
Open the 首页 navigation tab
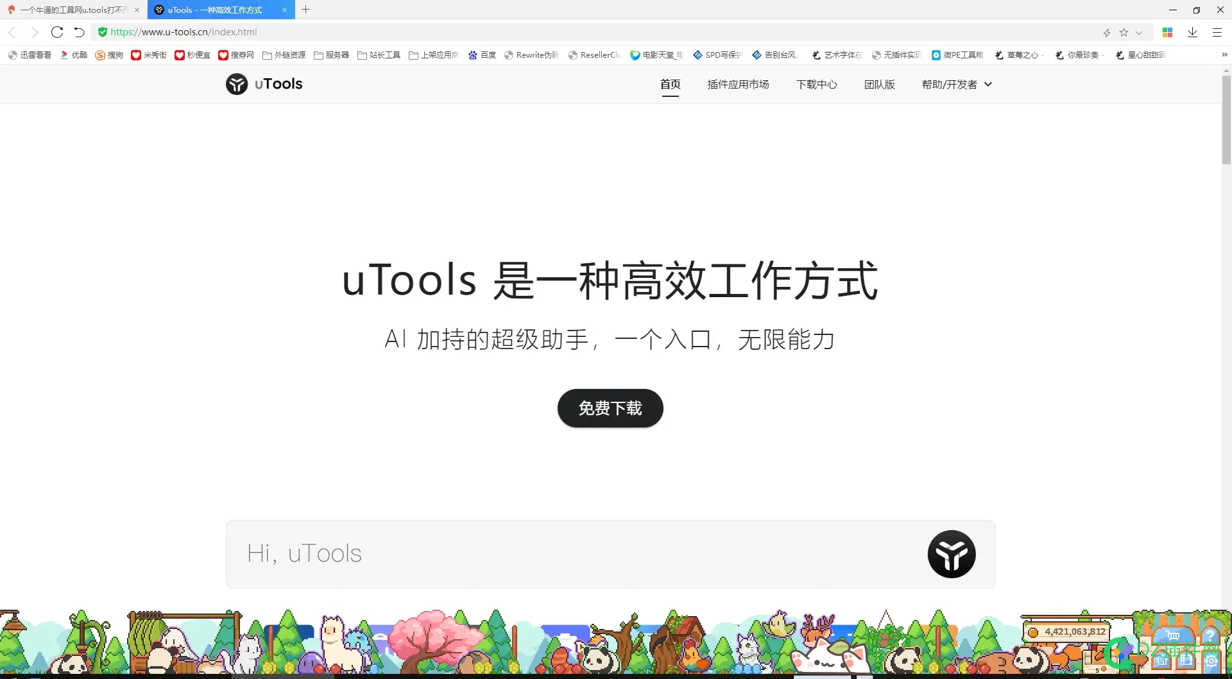click(670, 84)
